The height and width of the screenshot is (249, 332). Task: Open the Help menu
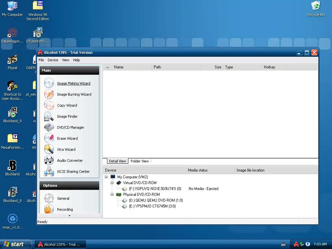77,60
